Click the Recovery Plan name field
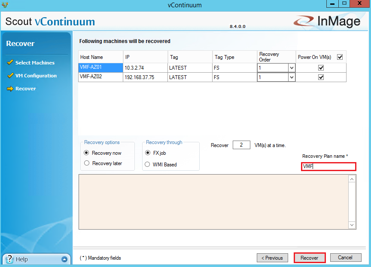 tap(328, 167)
